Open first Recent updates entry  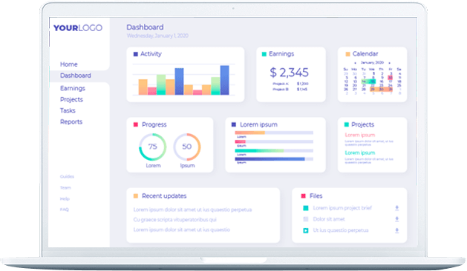click(x=192, y=210)
